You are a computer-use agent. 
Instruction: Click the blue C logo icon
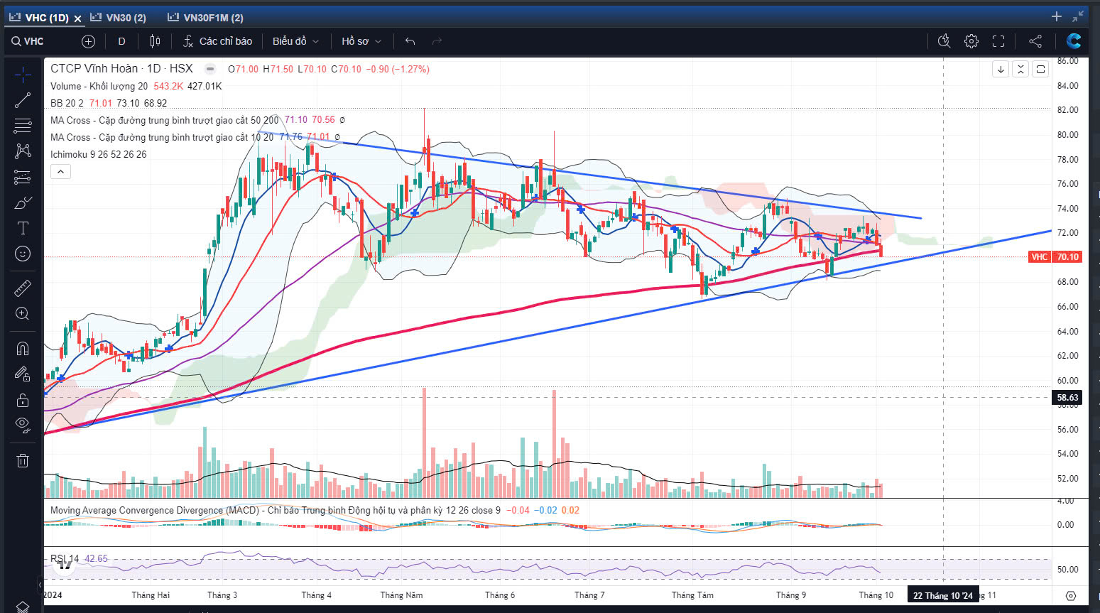click(x=1074, y=41)
